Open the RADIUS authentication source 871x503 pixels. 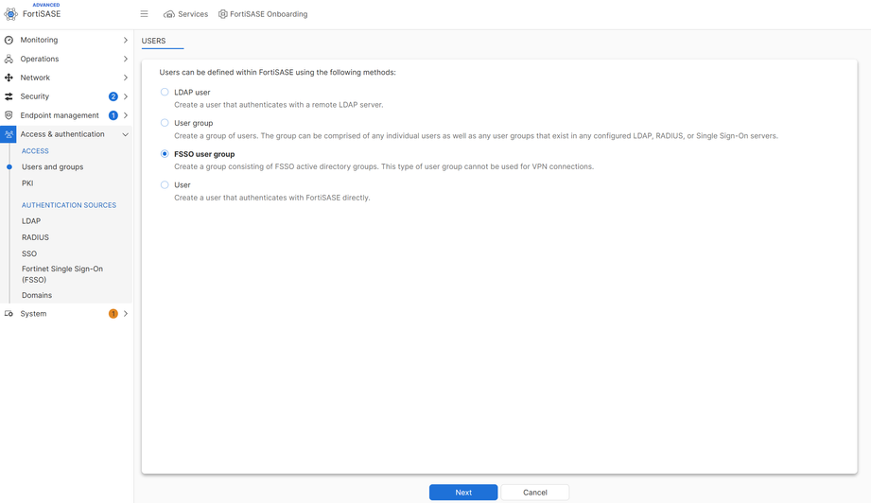click(35, 237)
